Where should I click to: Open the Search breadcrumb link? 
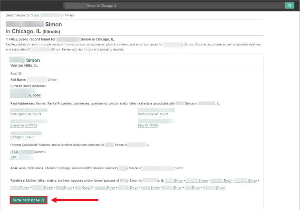coord(10,15)
